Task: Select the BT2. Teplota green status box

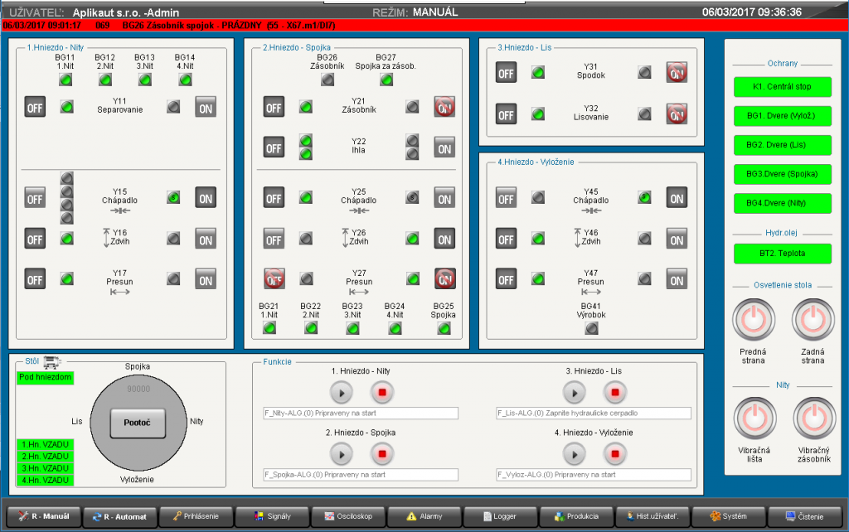Action: click(x=782, y=254)
